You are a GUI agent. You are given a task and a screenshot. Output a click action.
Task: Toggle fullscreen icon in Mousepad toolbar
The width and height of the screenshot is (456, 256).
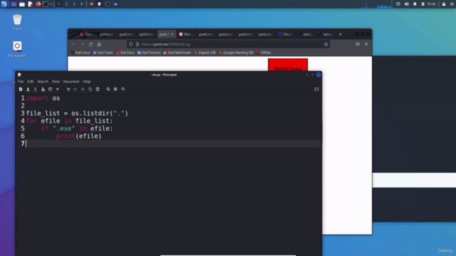[316, 89]
